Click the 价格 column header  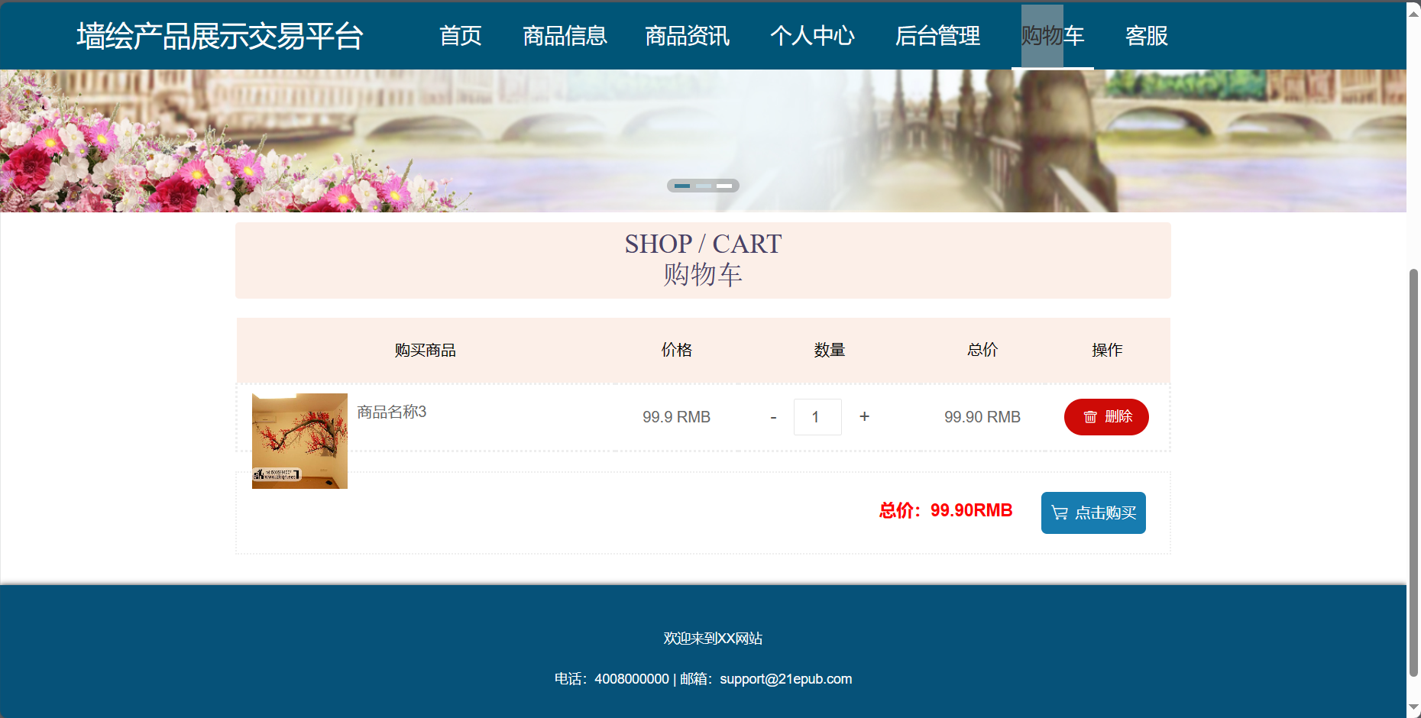677,350
